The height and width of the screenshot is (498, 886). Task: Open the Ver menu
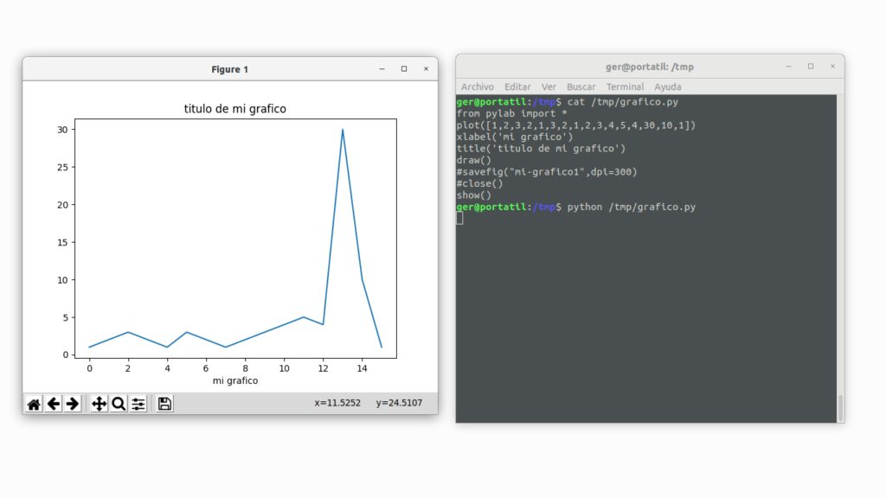(x=549, y=86)
